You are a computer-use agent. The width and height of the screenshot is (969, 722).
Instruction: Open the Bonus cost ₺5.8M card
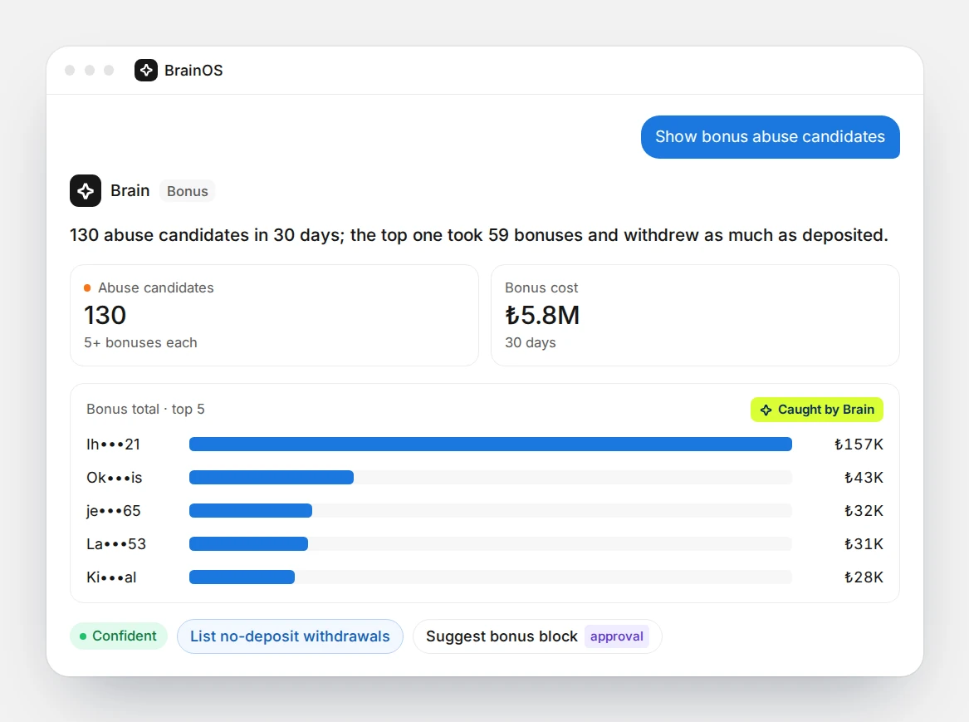[x=695, y=315]
